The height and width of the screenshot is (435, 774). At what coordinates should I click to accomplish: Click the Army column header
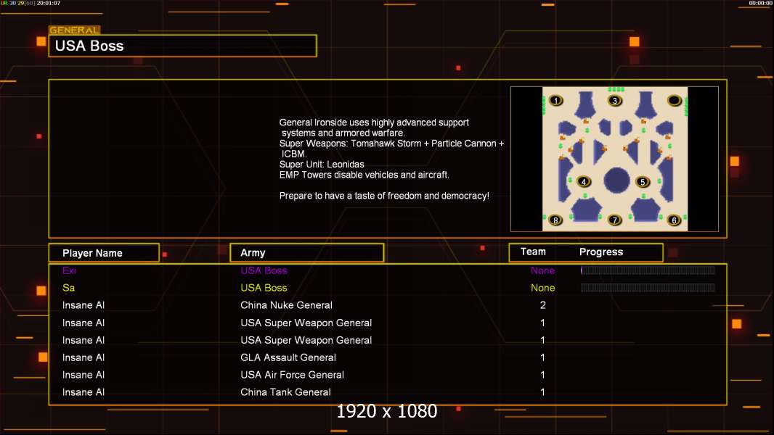point(307,253)
